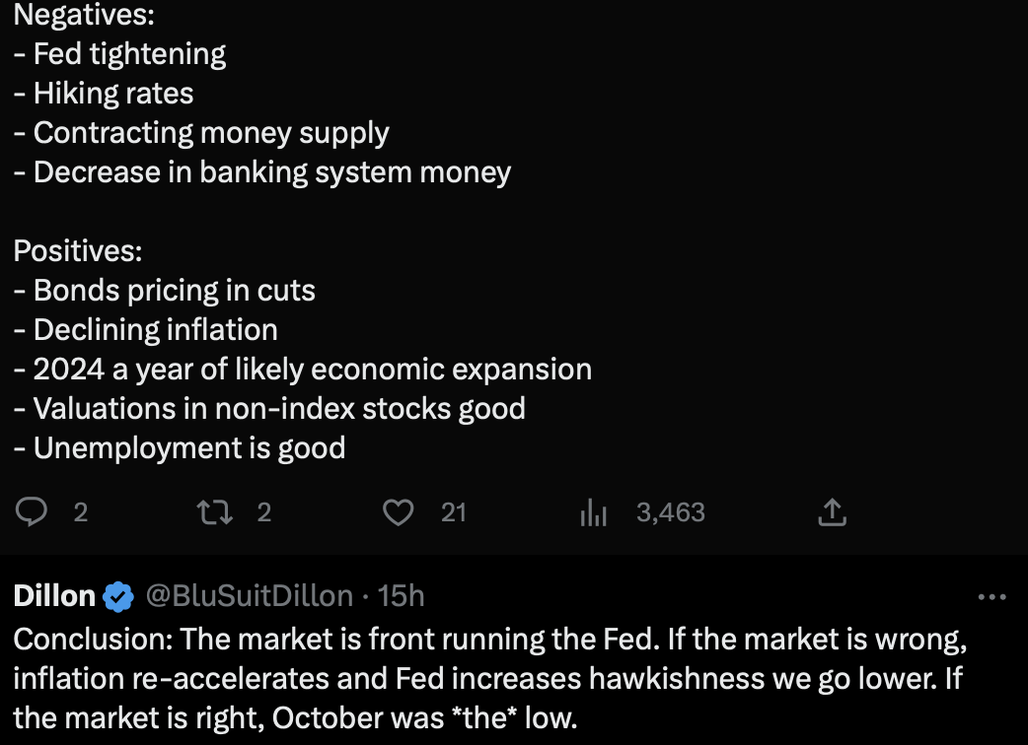The image size is (1028, 745).
Task: Click the Positives heading in the tweet
Action: point(77,250)
